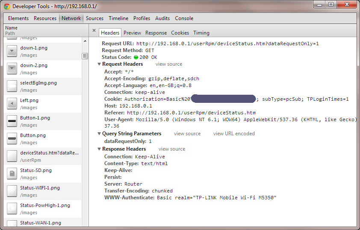Screen dimensions: 360x230
Task: Click the Accept-Encoding value gzip,deflate,sdch
Action: (174, 79)
